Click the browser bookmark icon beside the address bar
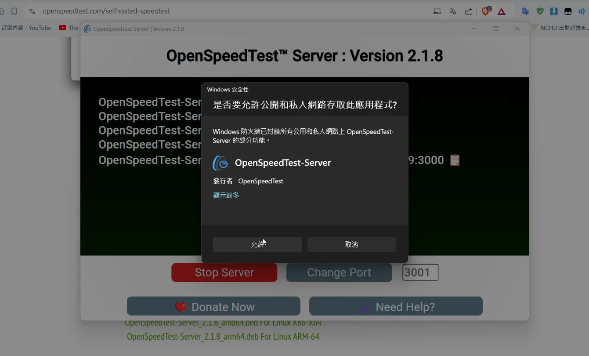The width and height of the screenshot is (589, 356). pyautogui.click(x=14, y=11)
